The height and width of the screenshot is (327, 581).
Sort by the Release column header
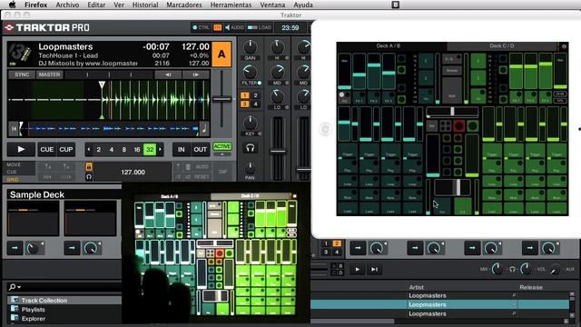point(530,287)
